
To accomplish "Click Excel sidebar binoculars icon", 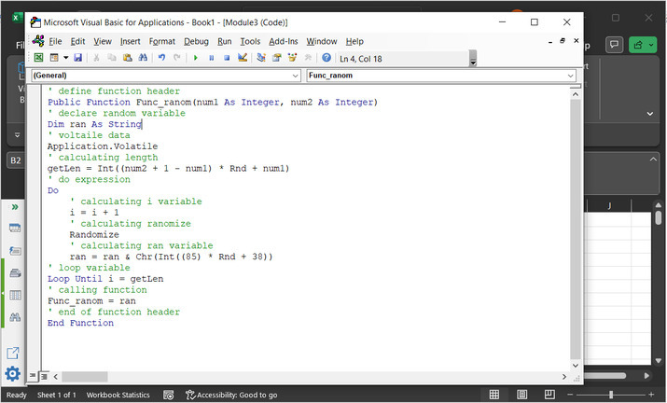I will [15, 317].
